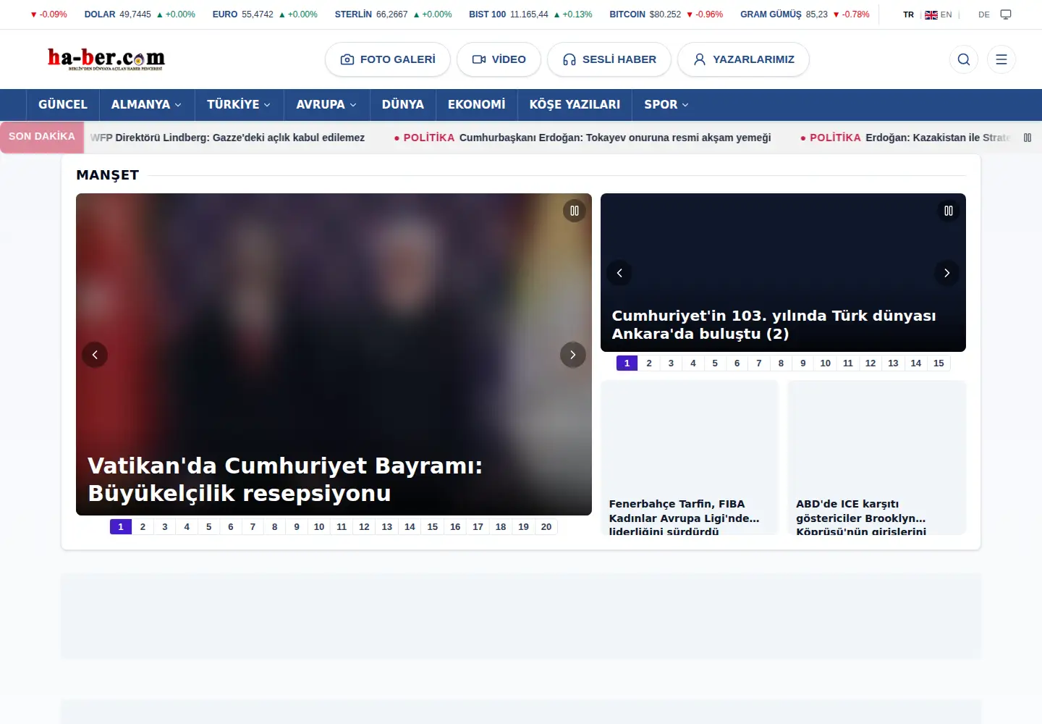Open Foto Galeri section

pyautogui.click(x=388, y=59)
